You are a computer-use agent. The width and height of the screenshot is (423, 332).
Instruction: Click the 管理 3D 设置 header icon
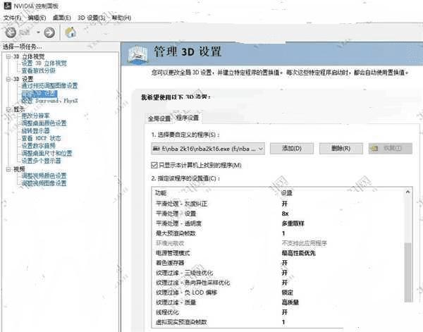pyautogui.click(x=138, y=54)
